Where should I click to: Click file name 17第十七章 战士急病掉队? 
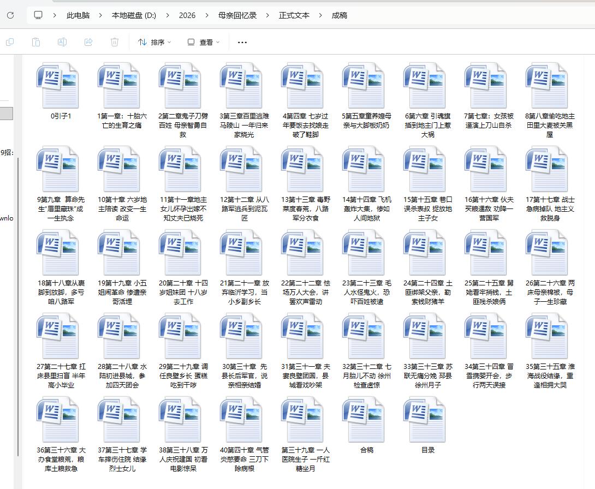550,208
